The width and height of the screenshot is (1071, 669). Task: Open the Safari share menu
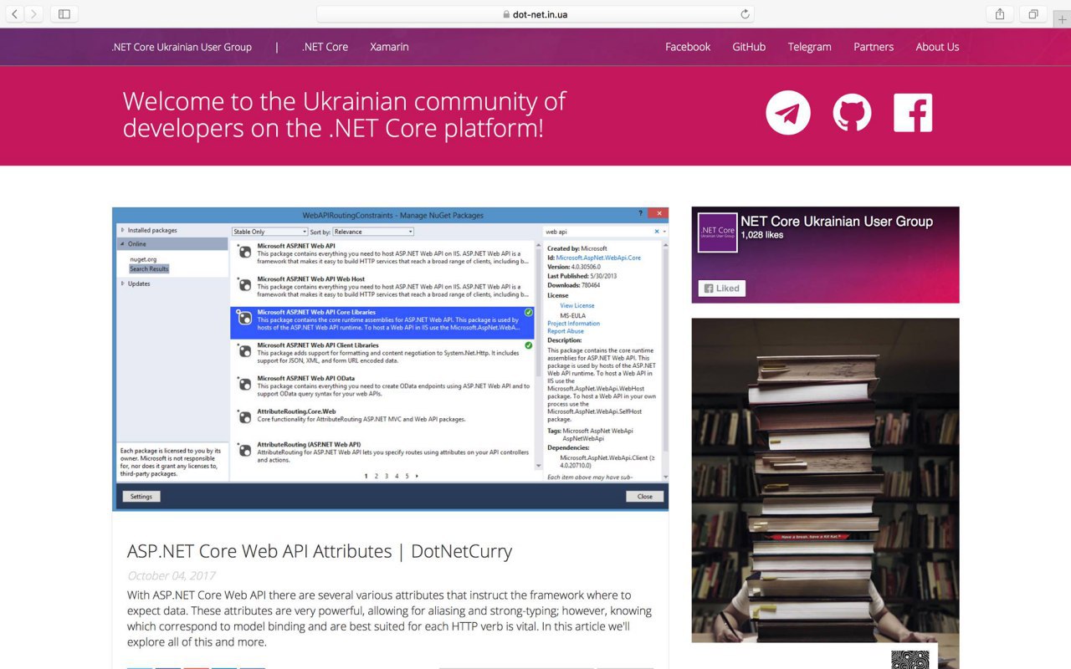coord(1000,14)
